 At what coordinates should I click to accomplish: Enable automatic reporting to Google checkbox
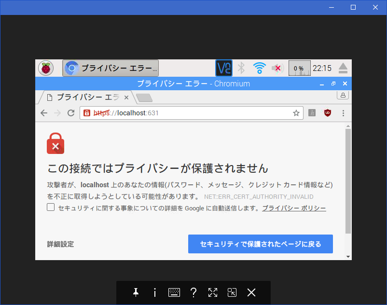(51, 207)
